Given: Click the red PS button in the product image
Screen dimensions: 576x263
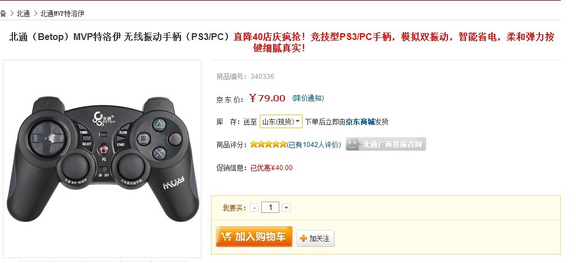Looking at the screenshot, I should (x=104, y=150).
